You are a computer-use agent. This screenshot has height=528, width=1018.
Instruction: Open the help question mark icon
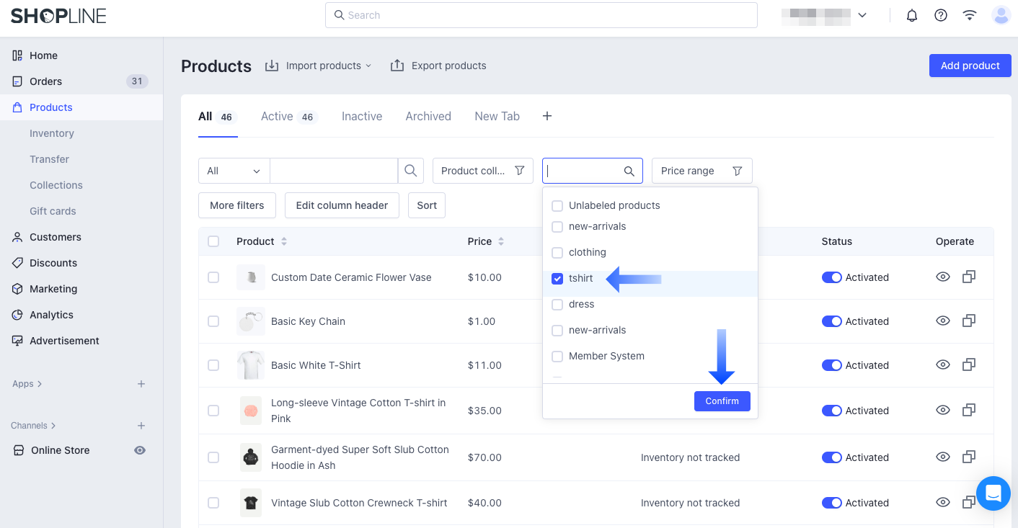(941, 15)
